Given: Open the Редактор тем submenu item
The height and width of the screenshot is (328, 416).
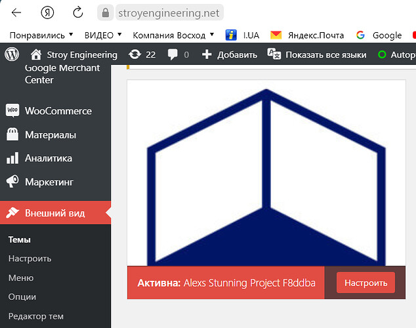Looking at the screenshot, I should (x=36, y=316).
